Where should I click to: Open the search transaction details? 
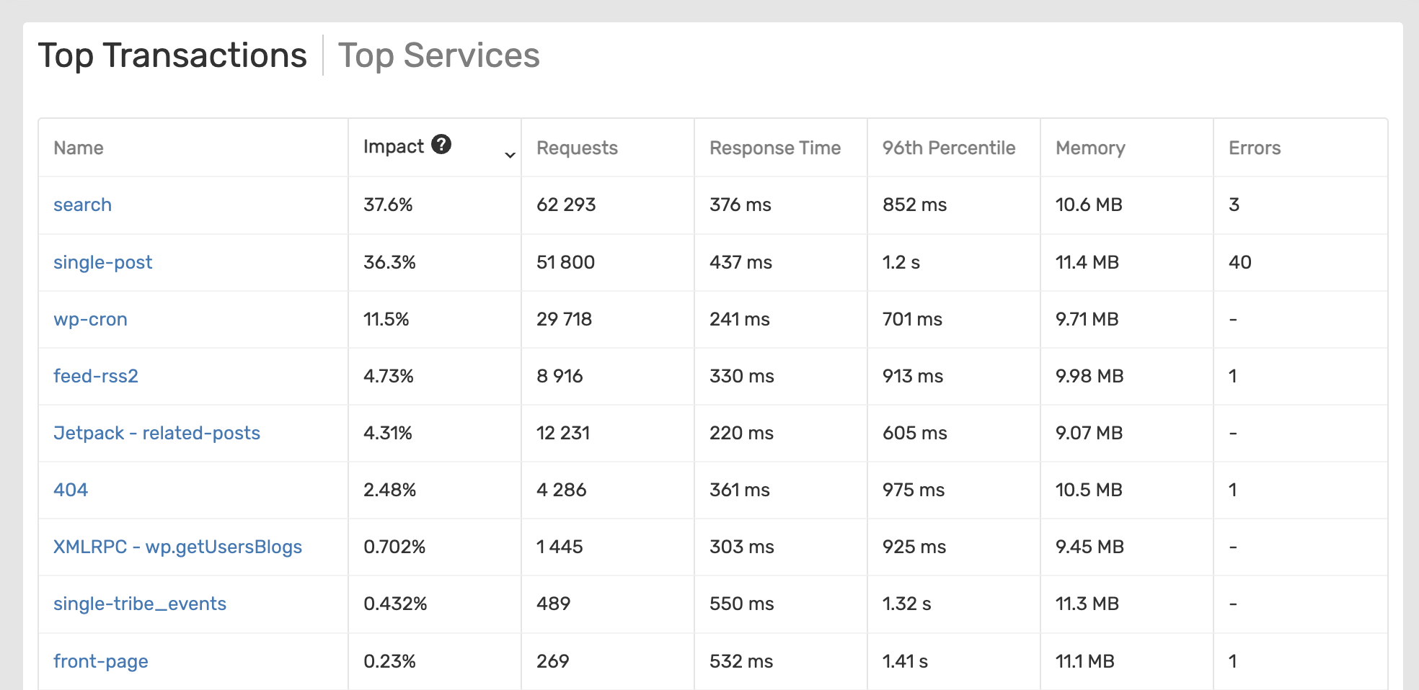click(x=82, y=205)
